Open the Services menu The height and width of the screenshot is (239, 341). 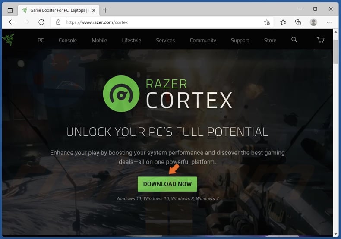[x=165, y=41]
